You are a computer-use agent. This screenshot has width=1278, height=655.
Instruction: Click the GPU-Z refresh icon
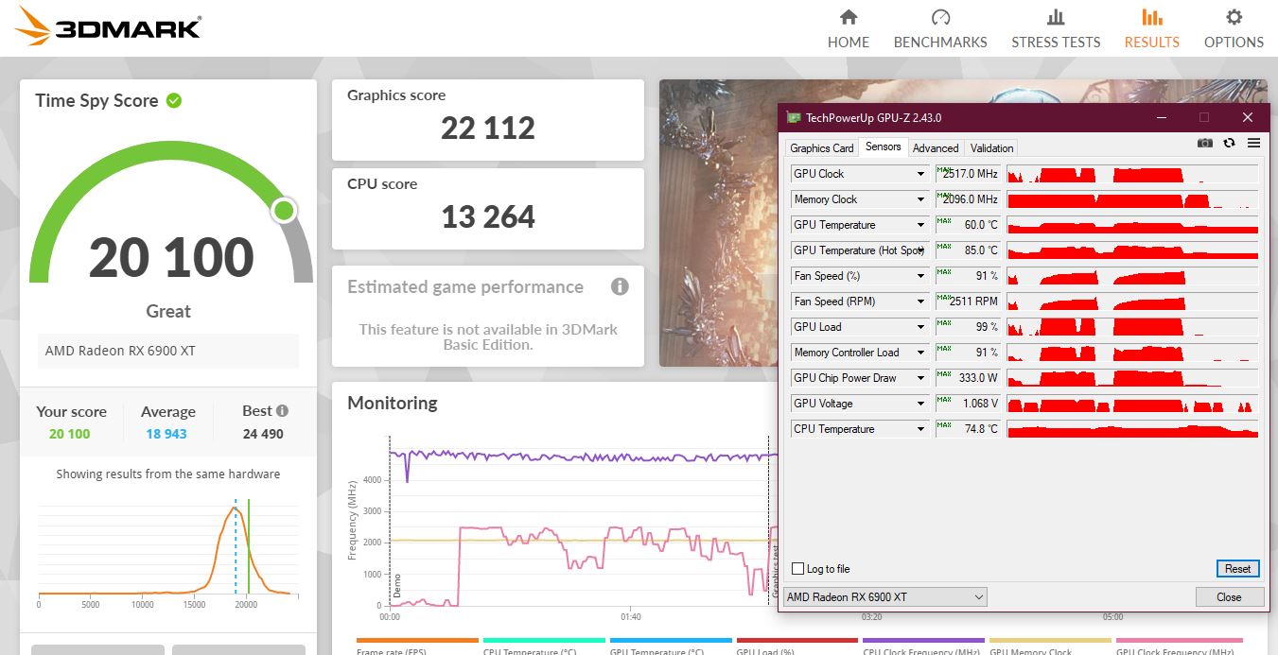(1229, 143)
